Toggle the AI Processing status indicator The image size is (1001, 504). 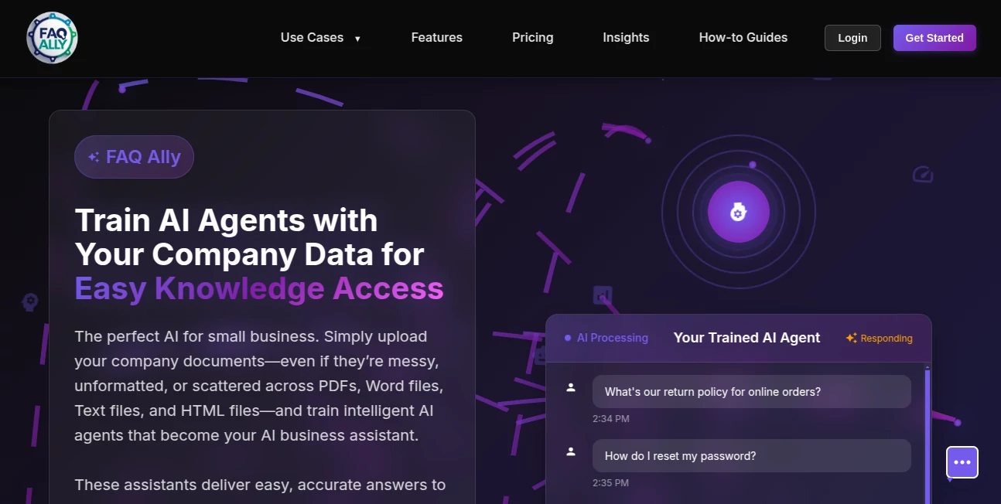[606, 338]
